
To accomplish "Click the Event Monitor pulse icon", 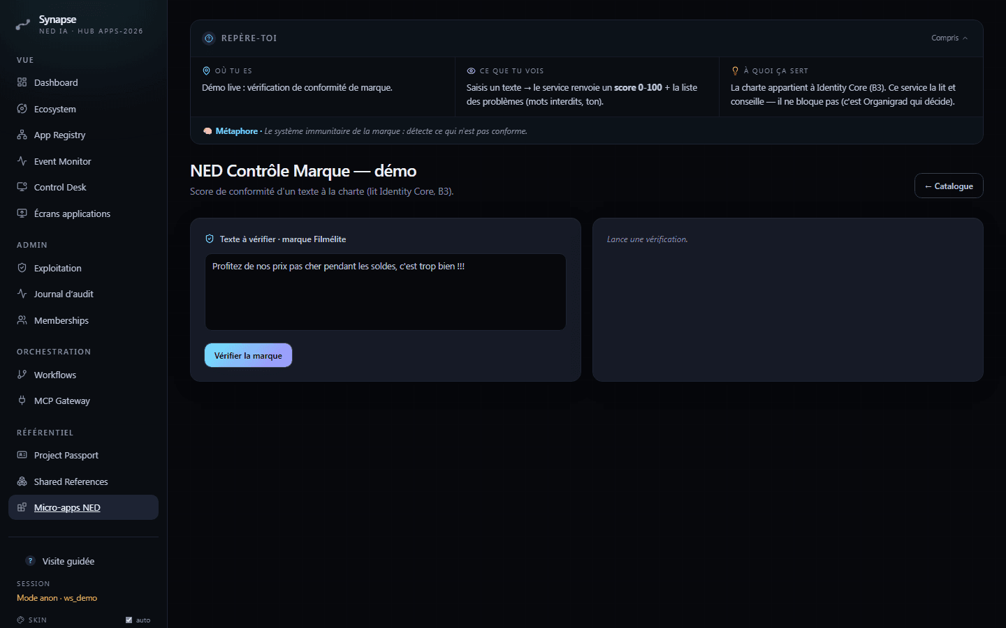I will click(22, 161).
